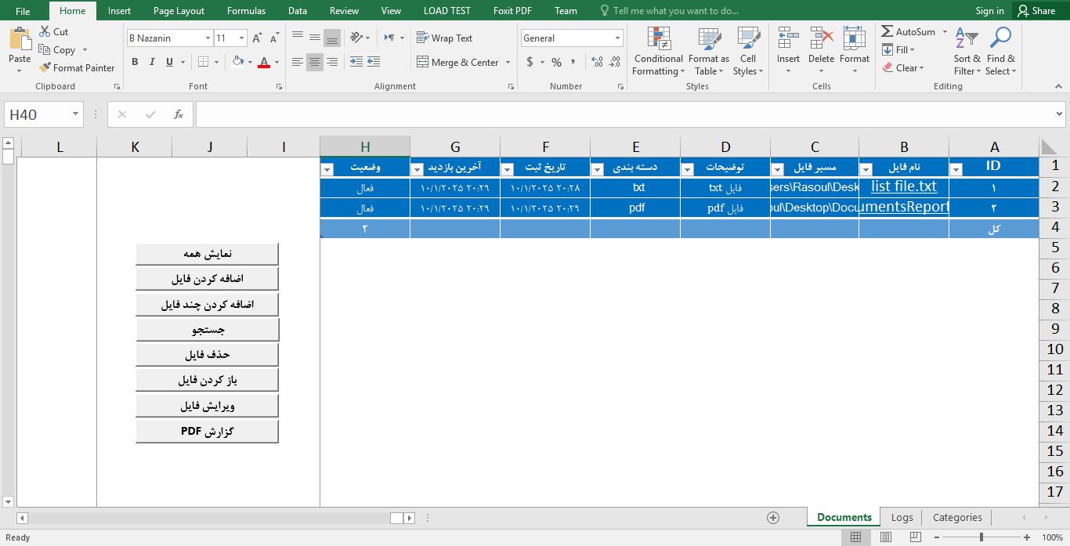The height and width of the screenshot is (546, 1070).
Task: Switch to the Logs sheet tab
Action: [x=902, y=518]
